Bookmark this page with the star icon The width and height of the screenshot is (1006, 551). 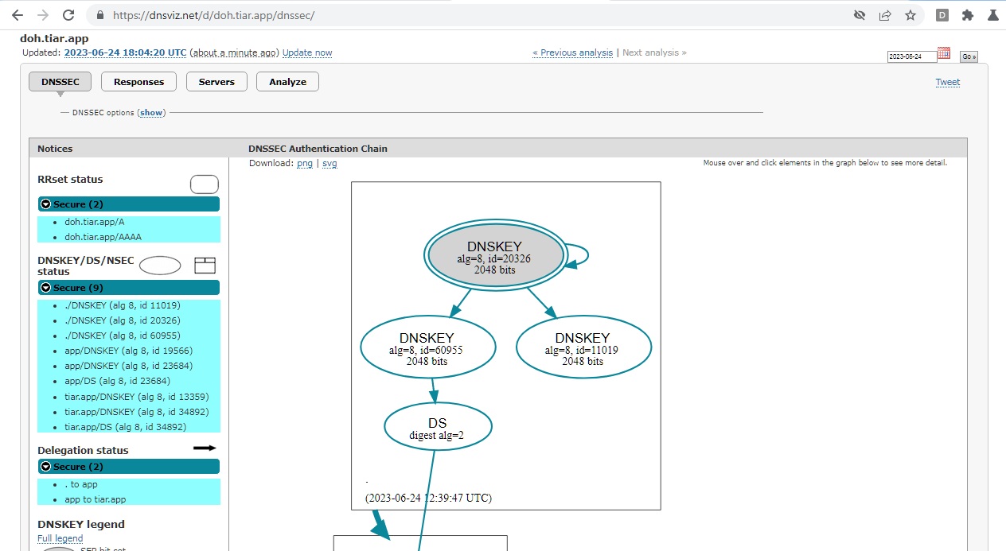pos(910,15)
